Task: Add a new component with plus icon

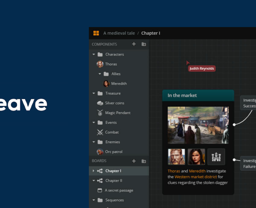Action: point(134,44)
